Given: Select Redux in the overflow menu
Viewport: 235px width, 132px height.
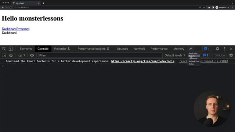Looking at the screenshot, I should (x=194, y=64).
